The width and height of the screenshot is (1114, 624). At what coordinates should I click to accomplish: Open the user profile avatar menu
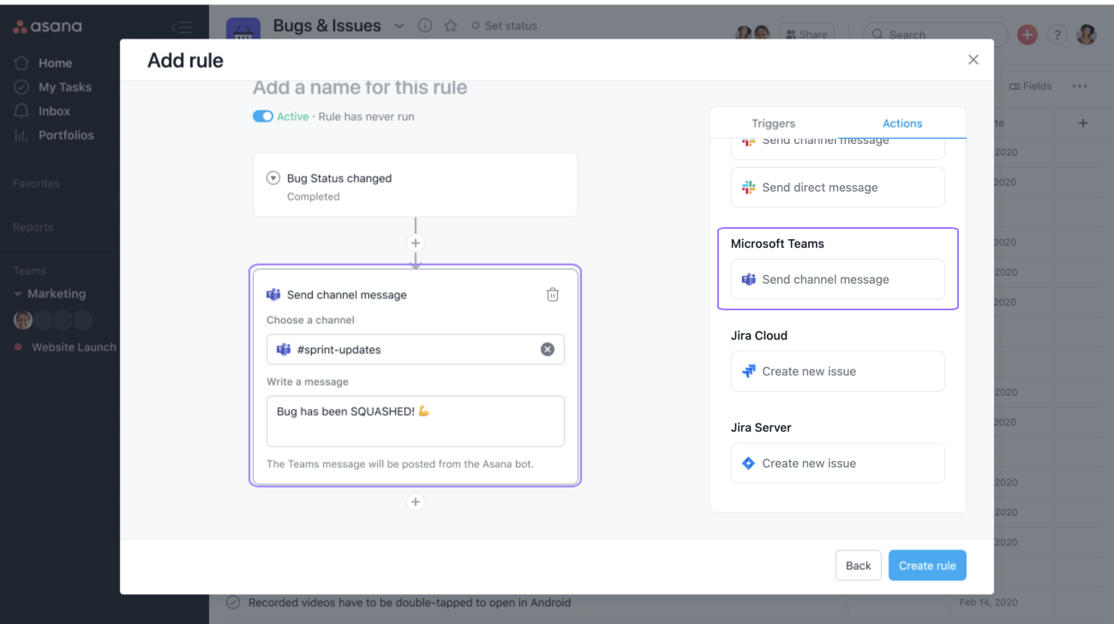coord(1087,34)
